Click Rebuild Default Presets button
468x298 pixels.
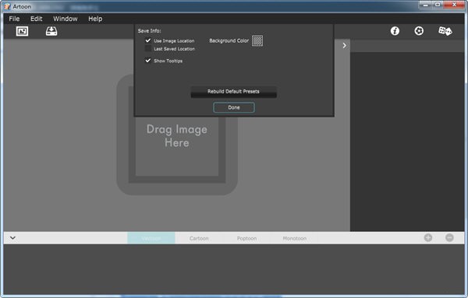pyautogui.click(x=233, y=92)
